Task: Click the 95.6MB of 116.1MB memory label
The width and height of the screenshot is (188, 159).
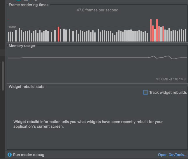Action: click(171, 79)
